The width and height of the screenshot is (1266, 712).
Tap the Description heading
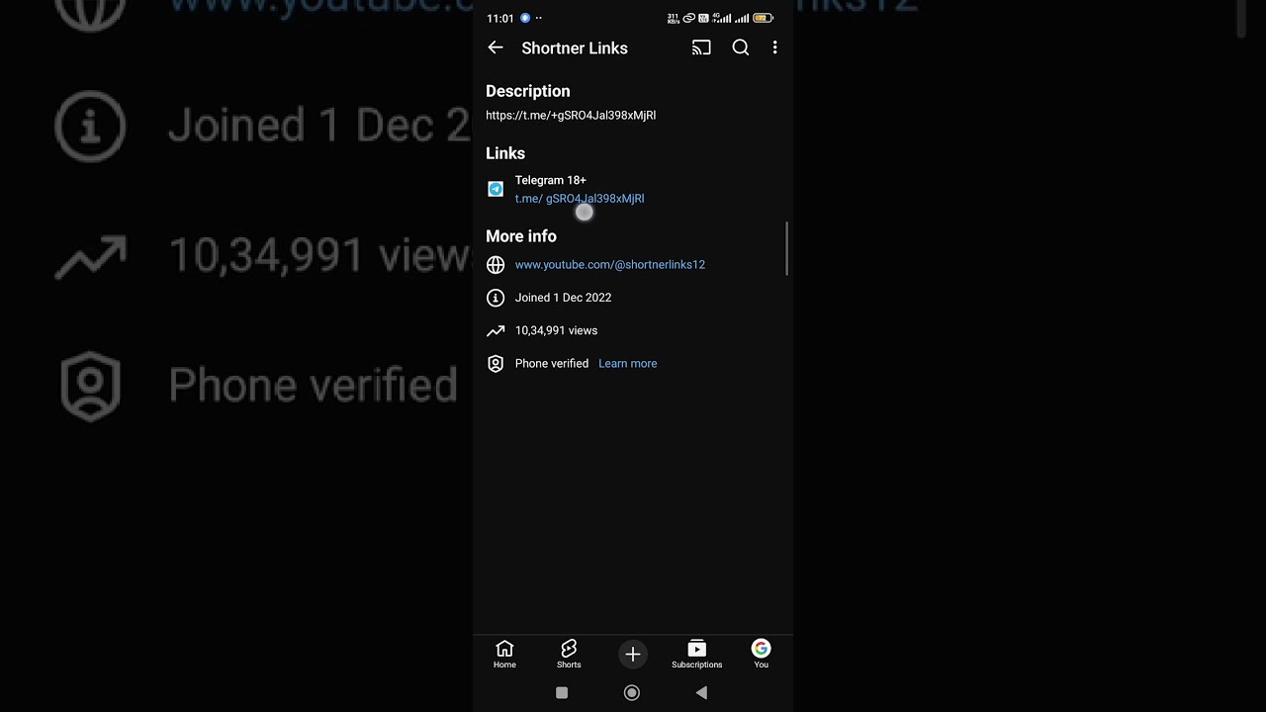[x=528, y=91]
